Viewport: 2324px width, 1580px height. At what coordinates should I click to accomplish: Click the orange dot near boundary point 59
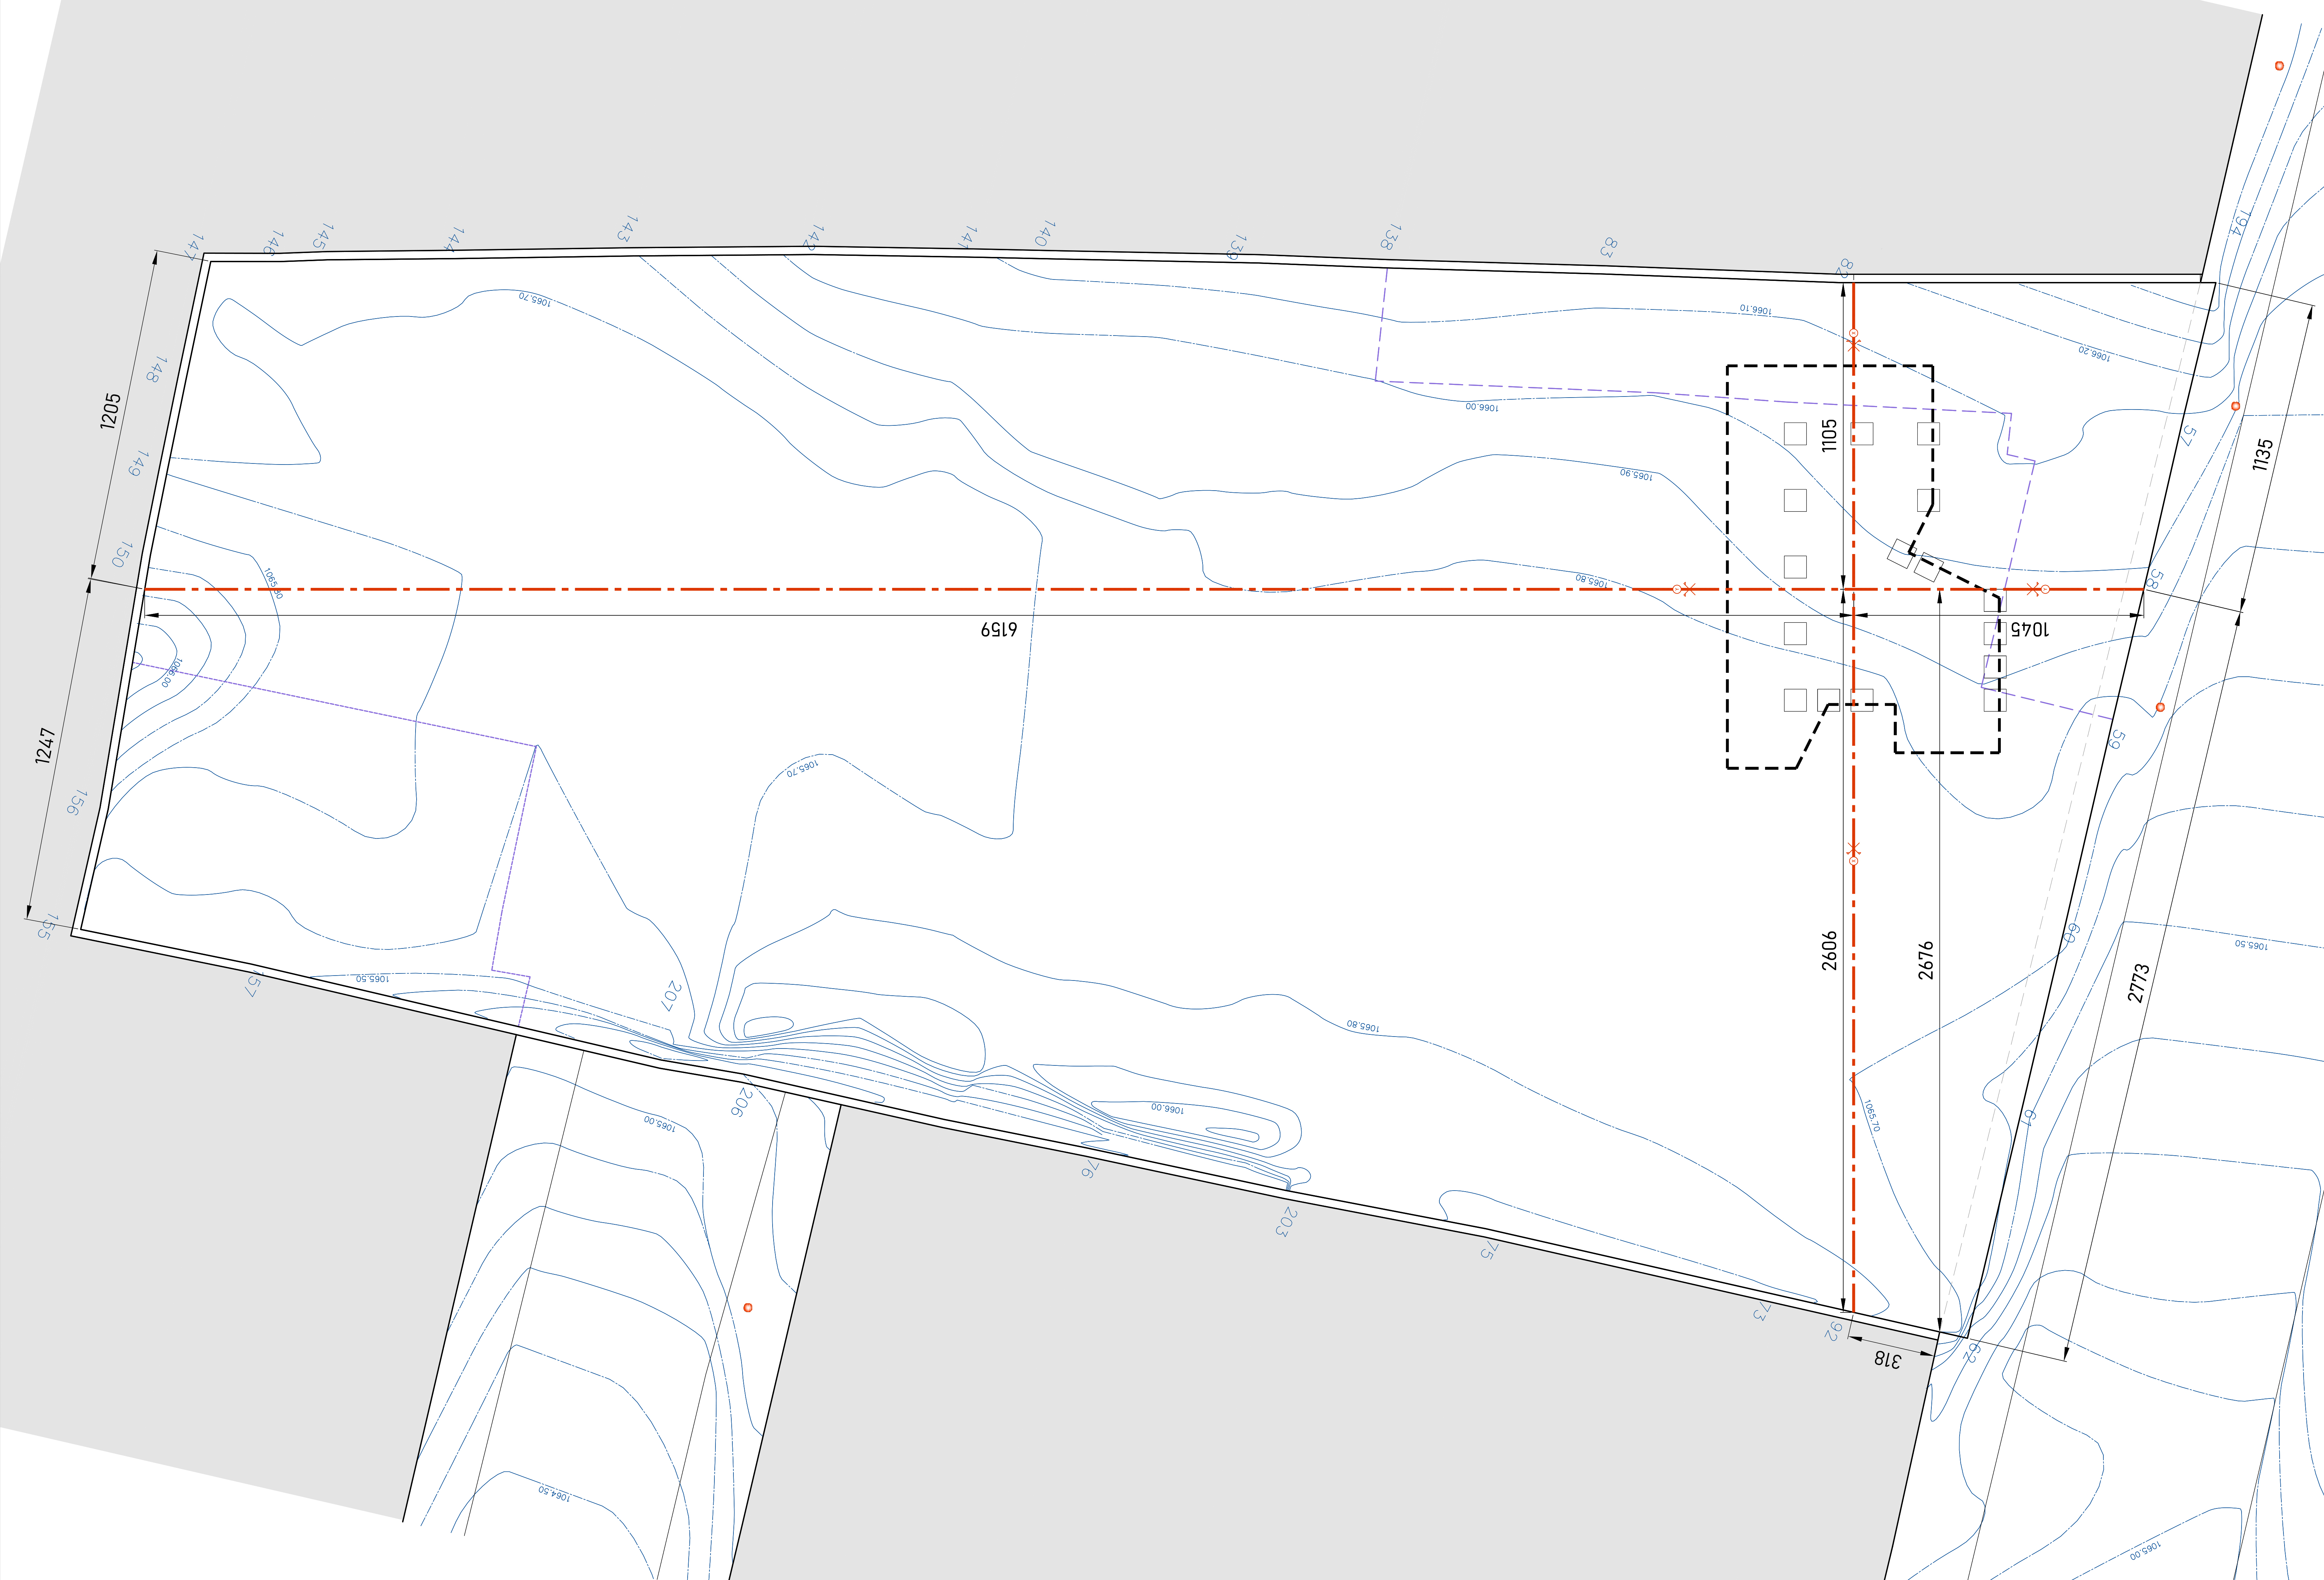click(2160, 707)
